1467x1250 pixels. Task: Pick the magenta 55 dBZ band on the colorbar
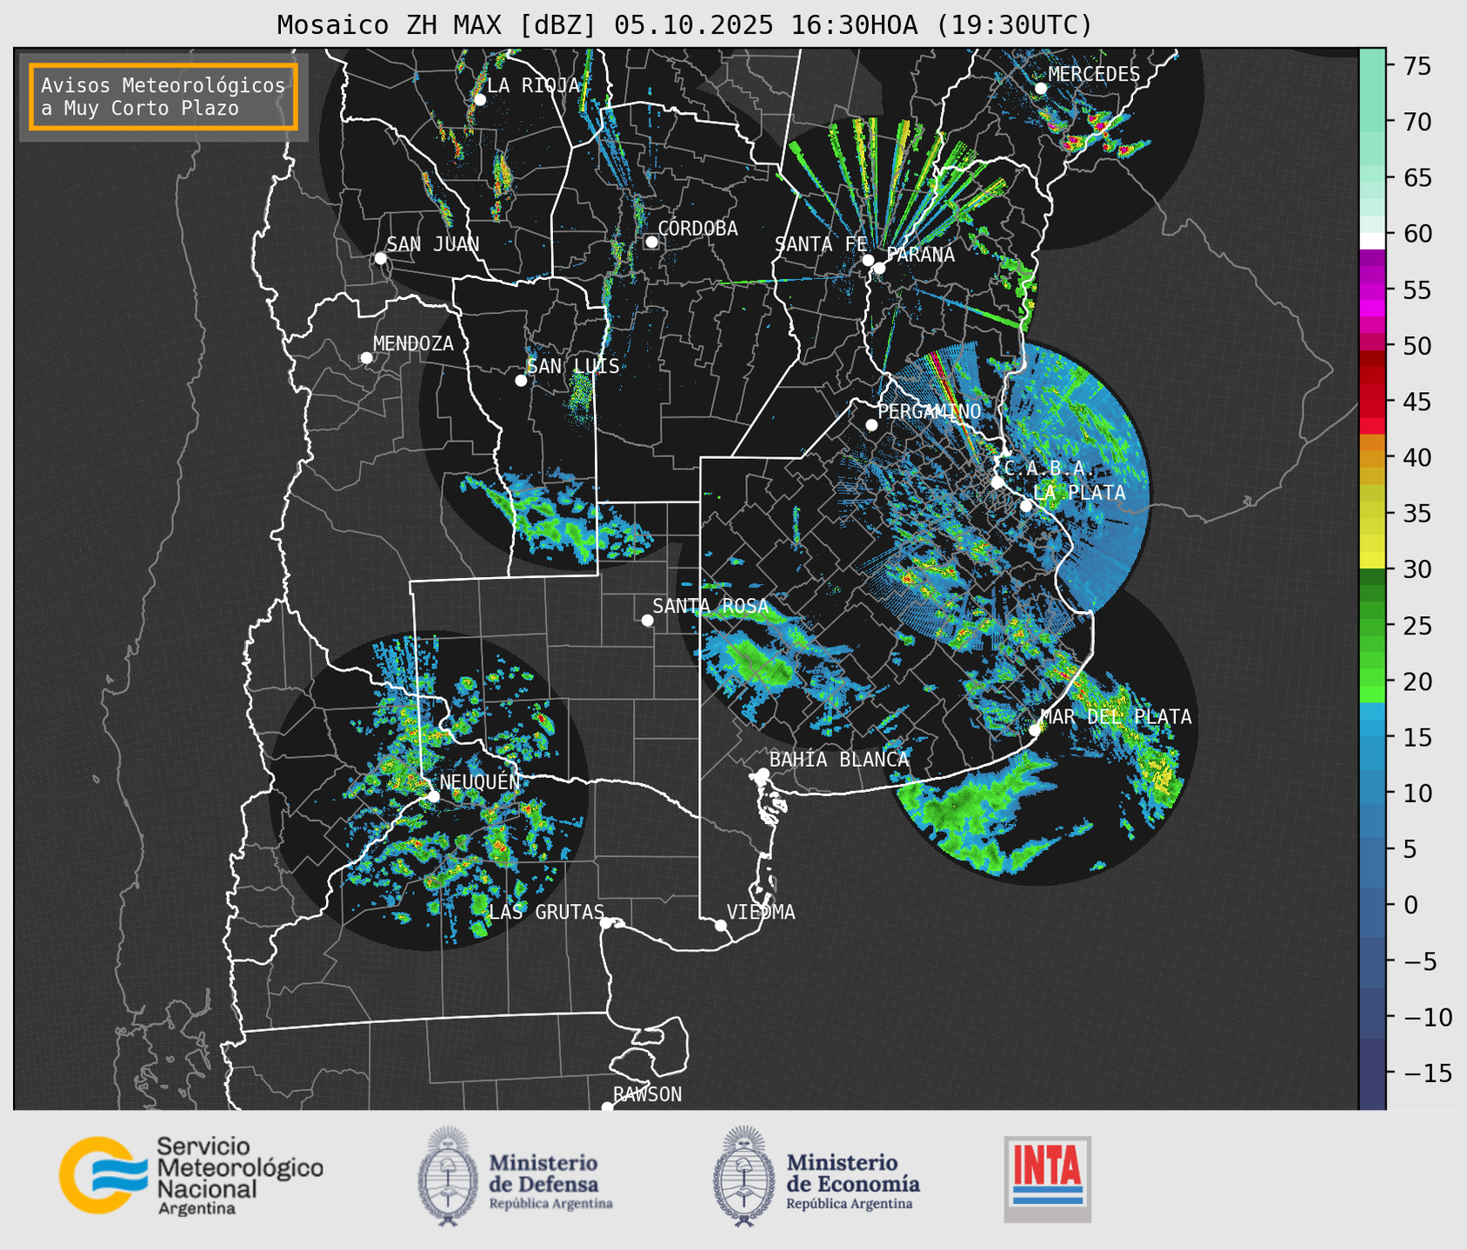1372,290
